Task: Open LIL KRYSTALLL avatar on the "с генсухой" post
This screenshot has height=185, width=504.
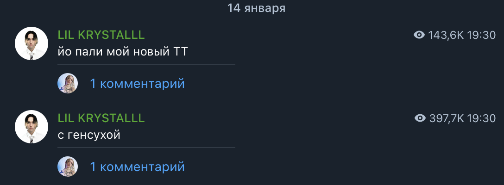Action: coord(31,127)
